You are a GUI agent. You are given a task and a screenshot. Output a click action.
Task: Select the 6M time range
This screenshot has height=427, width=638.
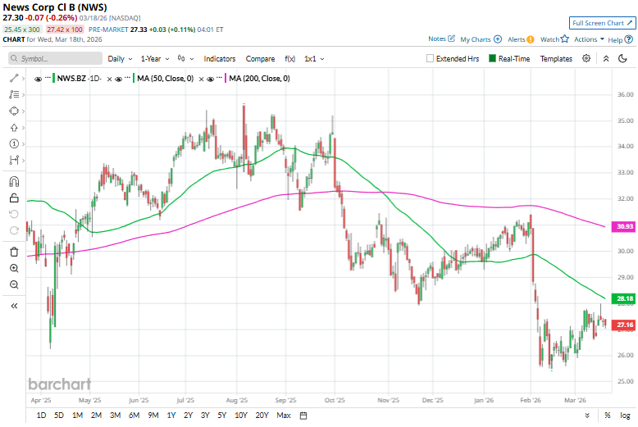134,416
